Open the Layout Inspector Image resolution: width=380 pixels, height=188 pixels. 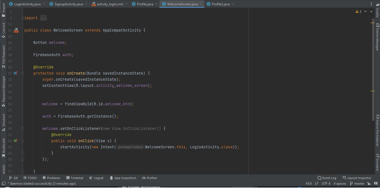[357, 178]
